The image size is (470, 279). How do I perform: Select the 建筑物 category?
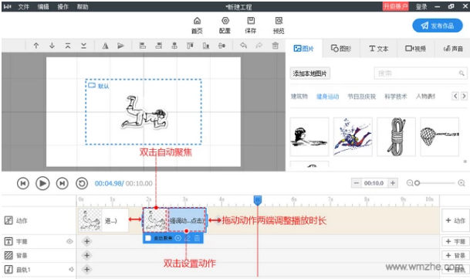[x=299, y=97]
